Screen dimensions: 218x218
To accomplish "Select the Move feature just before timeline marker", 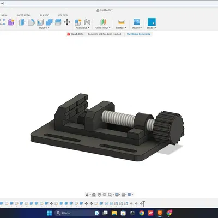I will pos(141,203).
